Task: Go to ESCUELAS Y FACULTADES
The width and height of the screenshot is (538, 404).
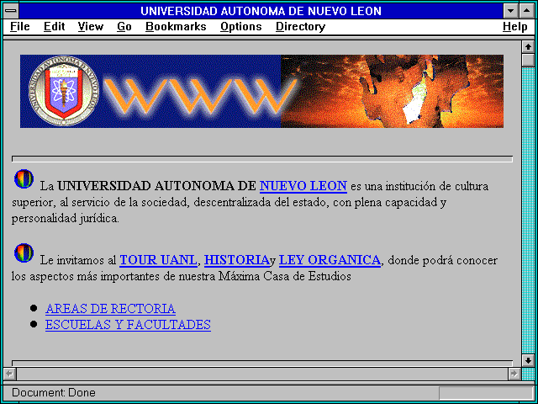Action: [128, 325]
